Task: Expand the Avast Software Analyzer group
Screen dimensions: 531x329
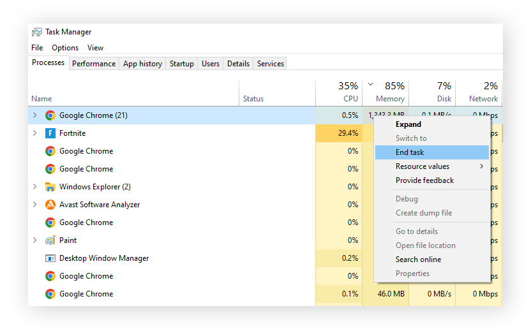Action: pos(35,205)
